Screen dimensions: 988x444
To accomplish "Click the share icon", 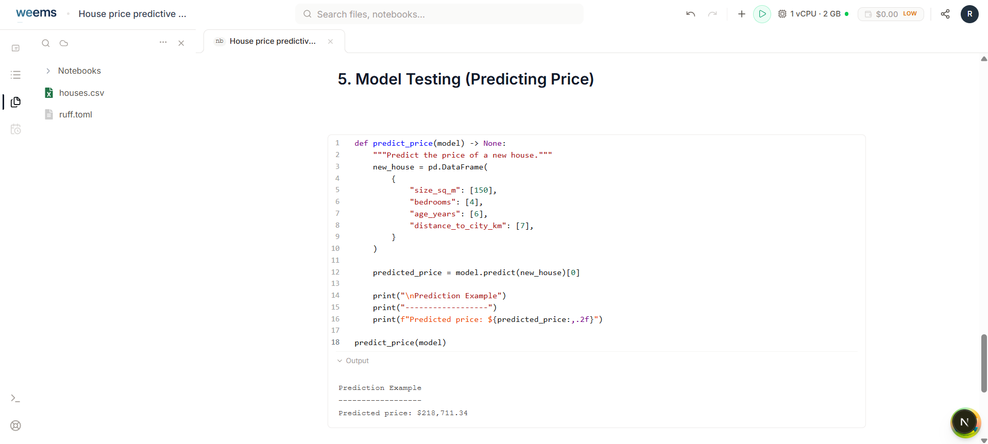I will (945, 14).
